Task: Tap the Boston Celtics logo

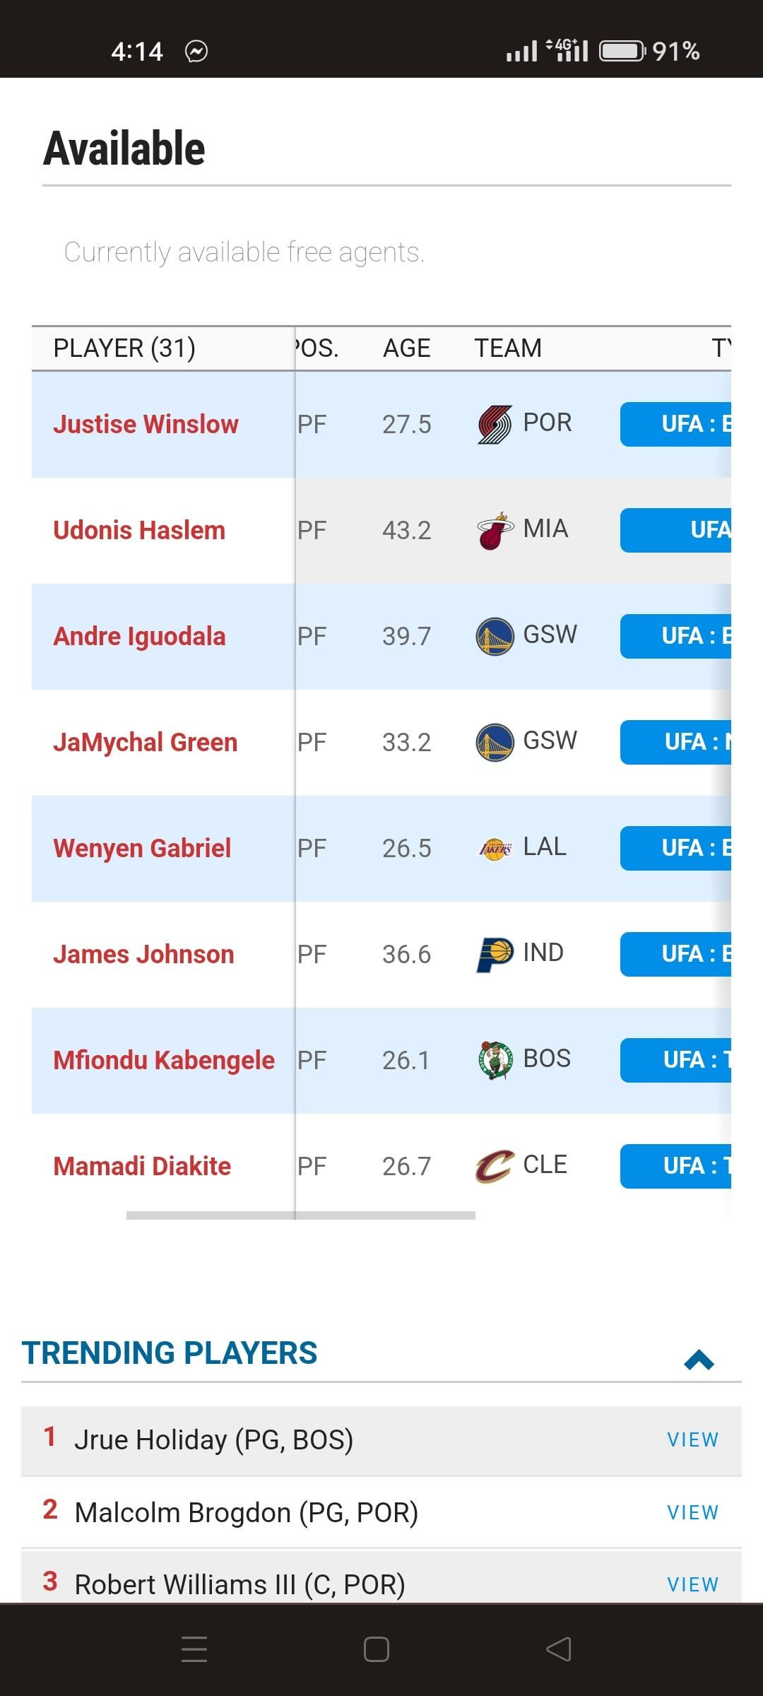Action: pos(495,1061)
